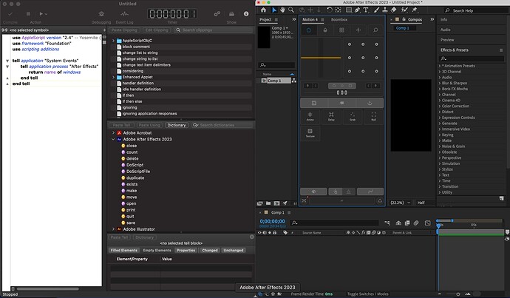510x298 pixels.
Task: Open Motion 4 search tab icon
Action: coord(375,30)
